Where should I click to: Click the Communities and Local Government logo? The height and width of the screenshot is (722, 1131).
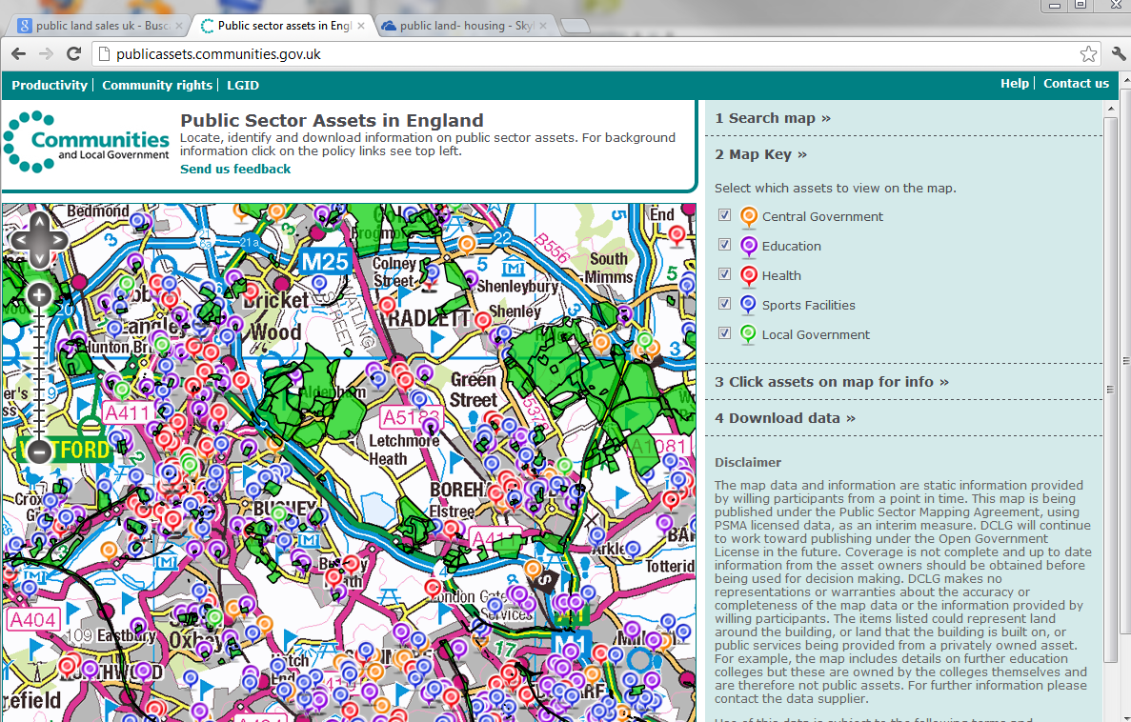click(x=87, y=142)
